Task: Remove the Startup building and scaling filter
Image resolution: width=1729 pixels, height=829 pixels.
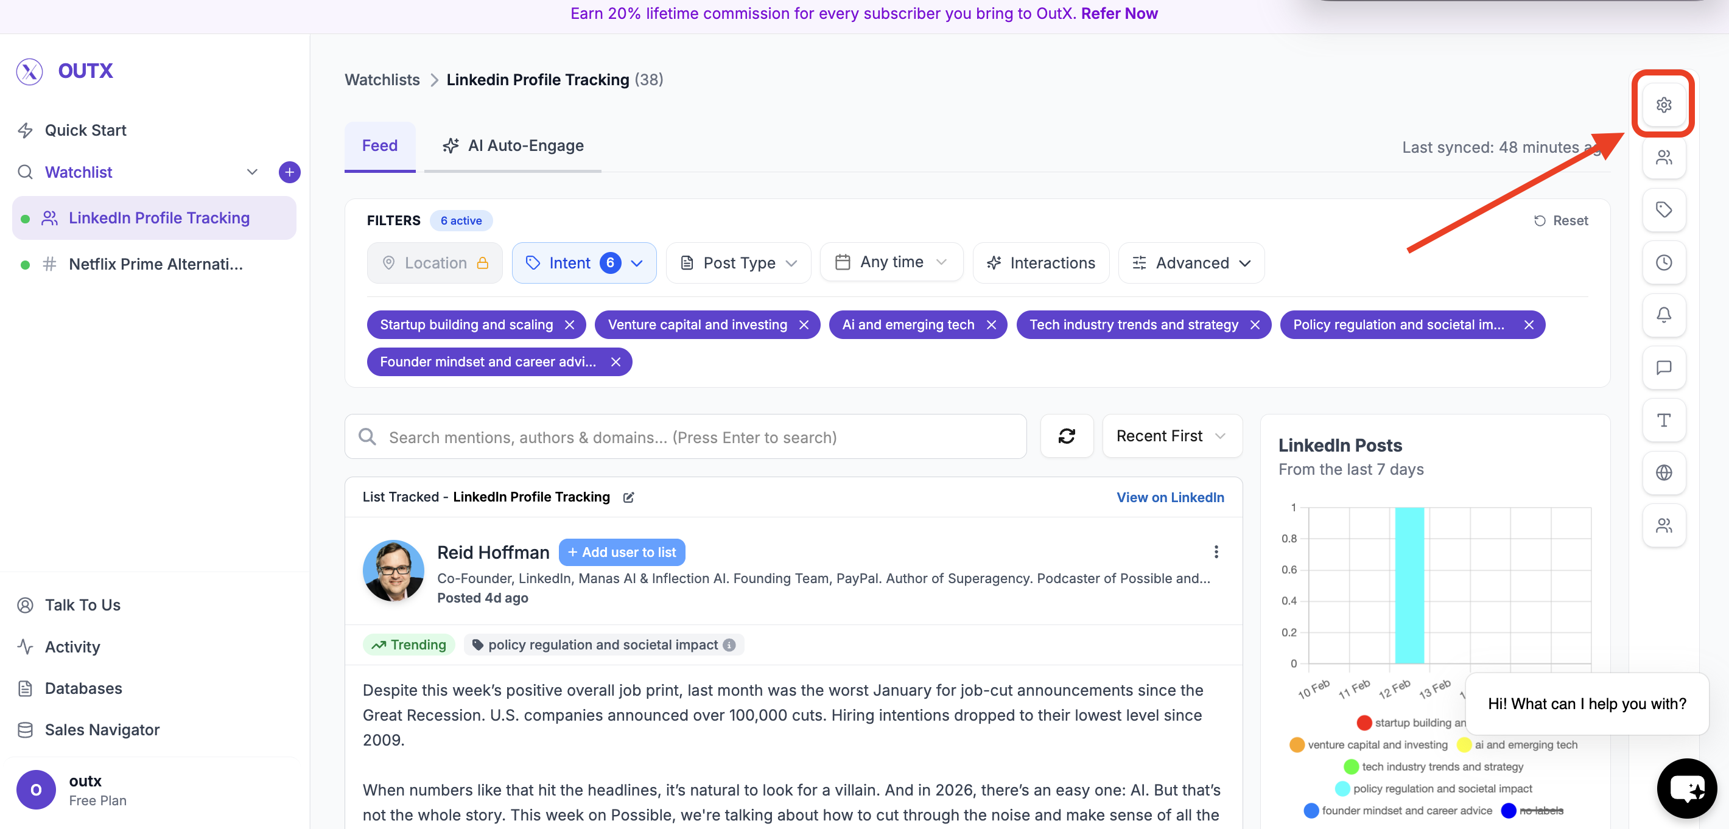Action: coord(569,325)
